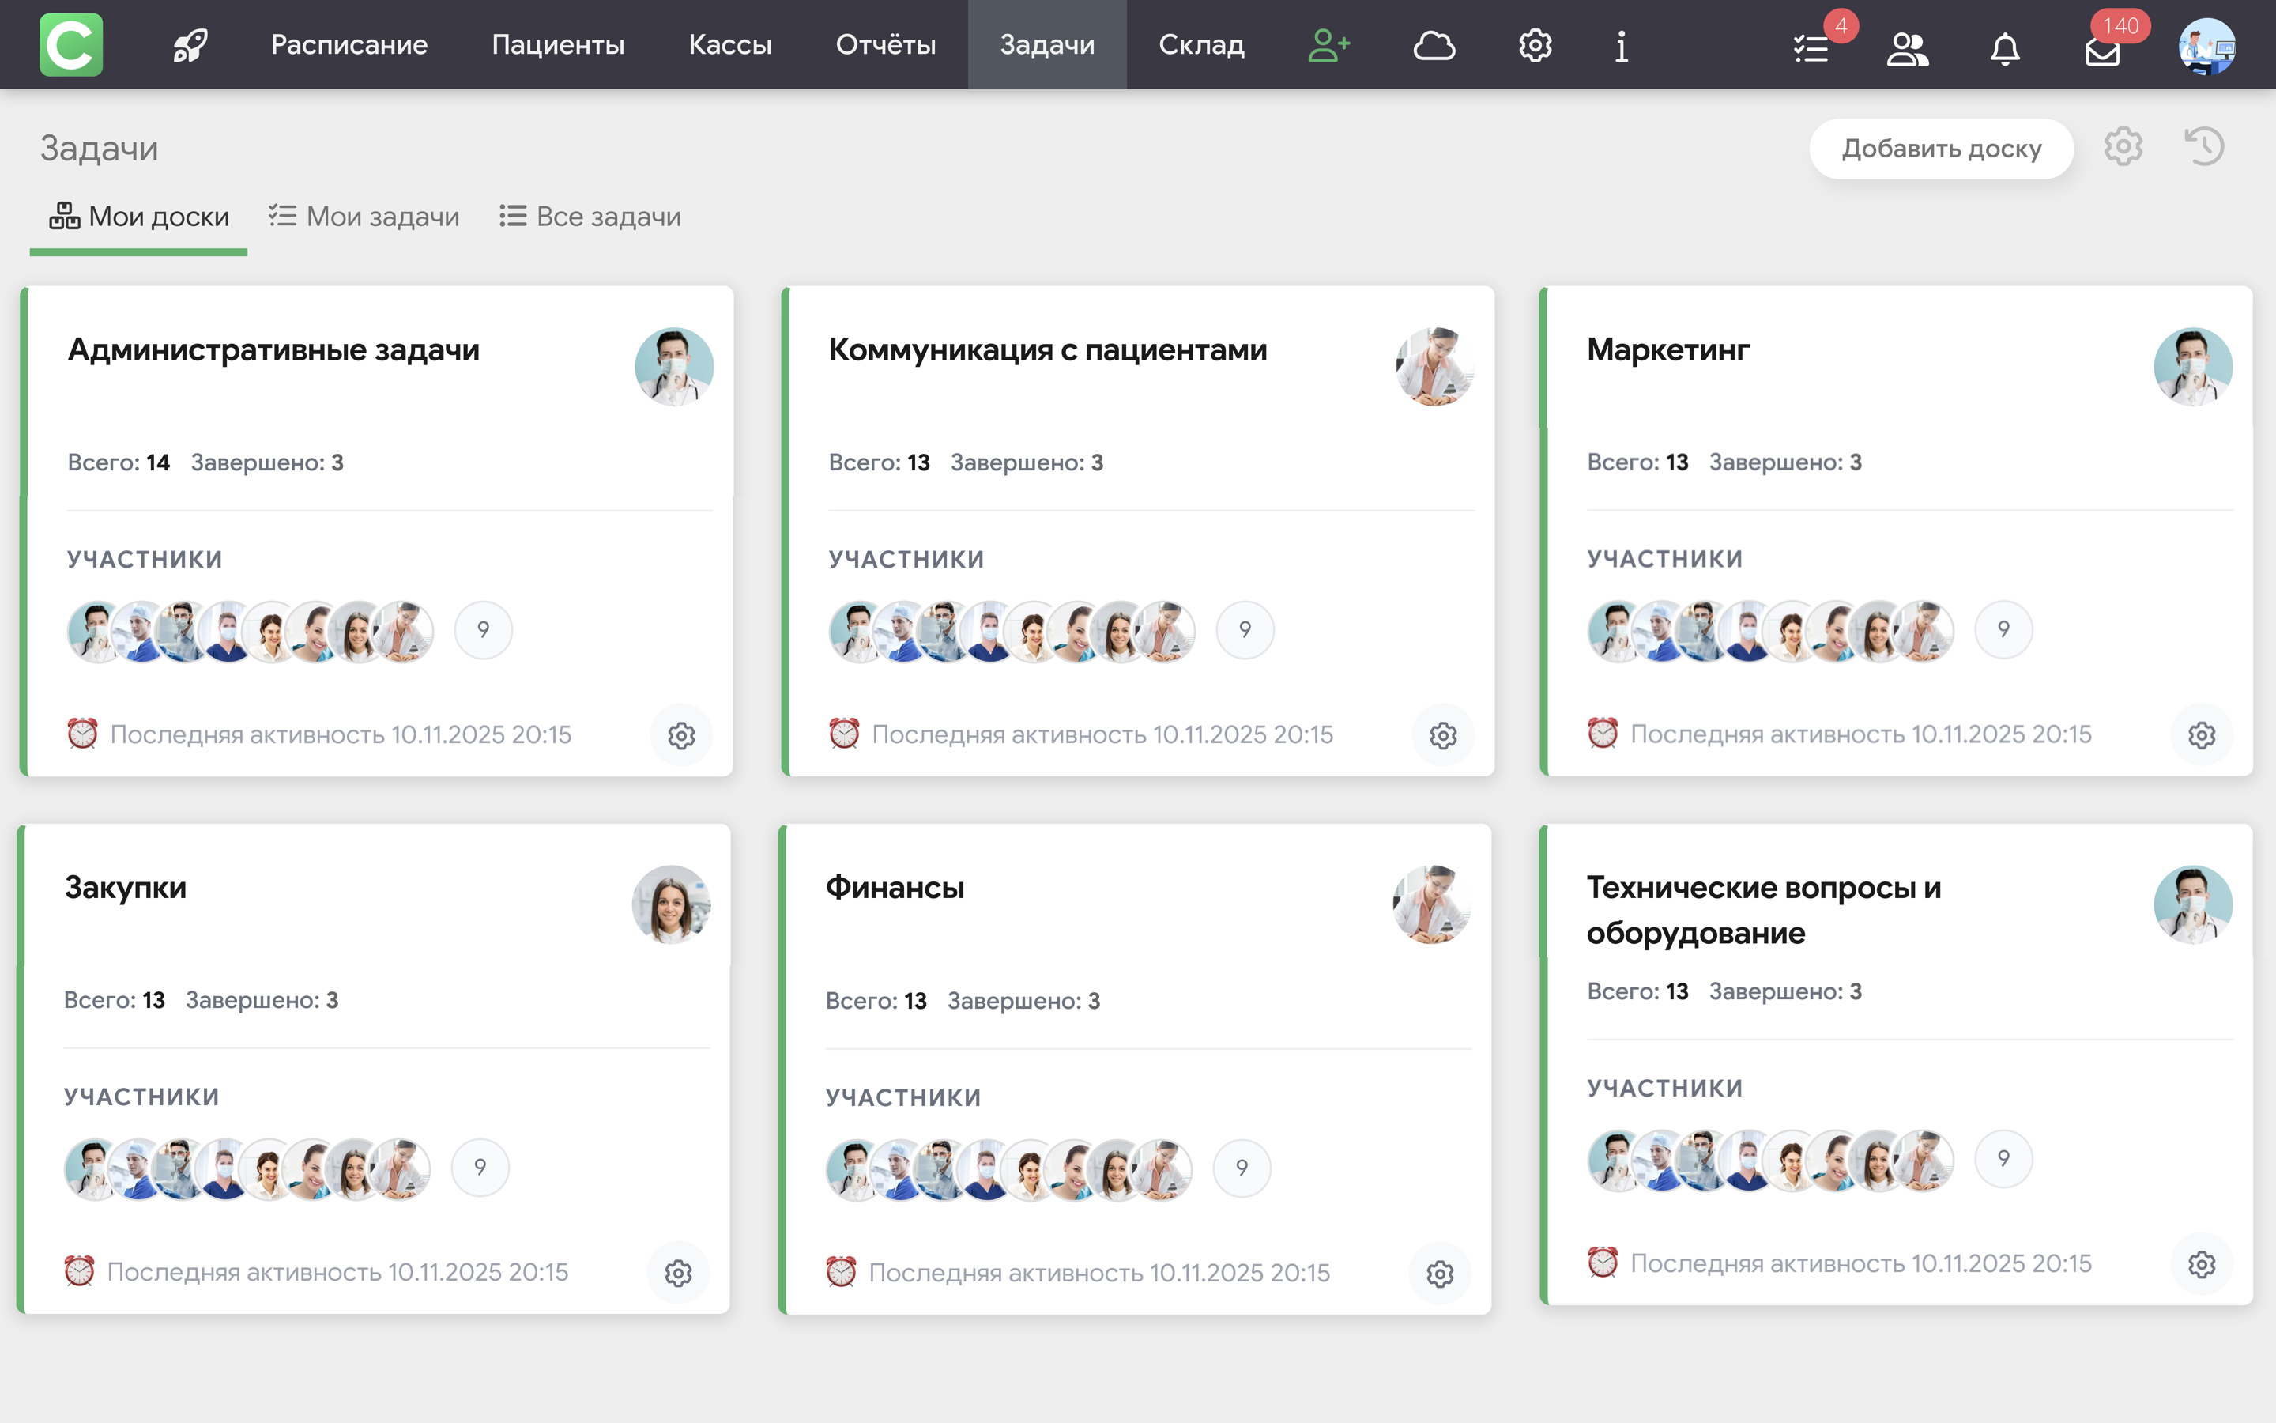2276x1423 pixels.
Task: Open the notifications bell
Action: pos(2004,48)
